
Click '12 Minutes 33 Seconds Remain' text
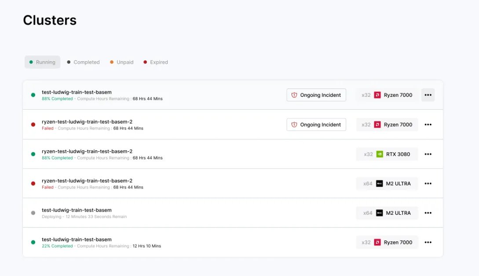[x=96, y=217]
